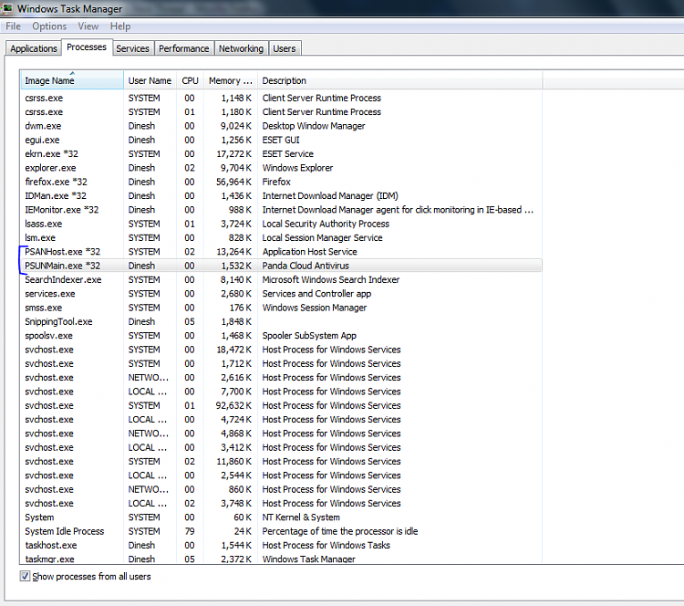The height and width of the screenshot is (606, 684).
Task: Click Desktop Window Manager description
Action: [x=314, y=126]
